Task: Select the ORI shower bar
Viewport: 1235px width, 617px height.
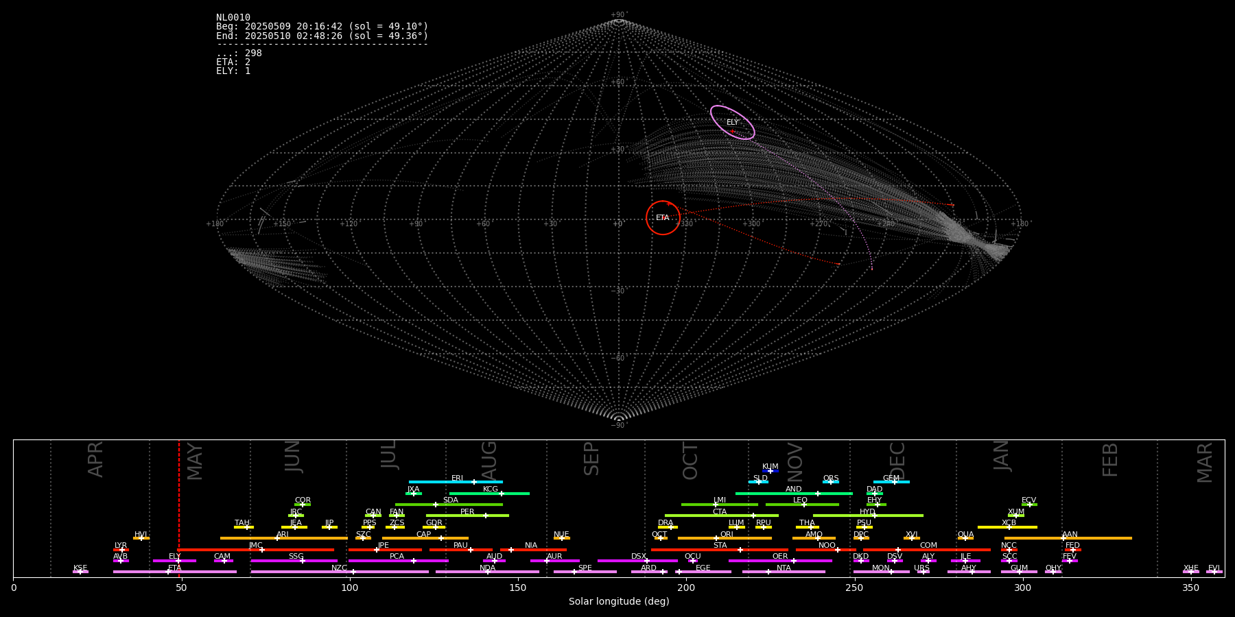Action: pyautogui.click(x=725, y=538)
